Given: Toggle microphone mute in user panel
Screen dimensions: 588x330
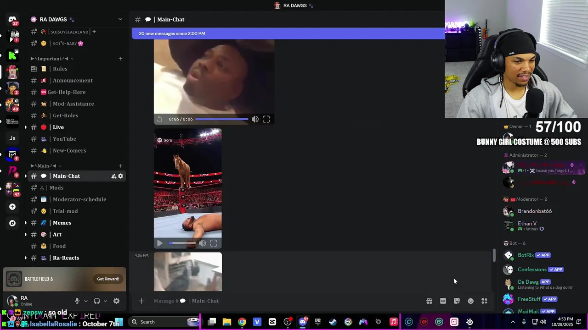Looking at the screenshot, I should 77,301.
